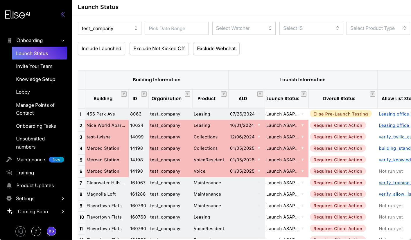Select the 07/26/2024 ALD cell

[x=247, y=114]
